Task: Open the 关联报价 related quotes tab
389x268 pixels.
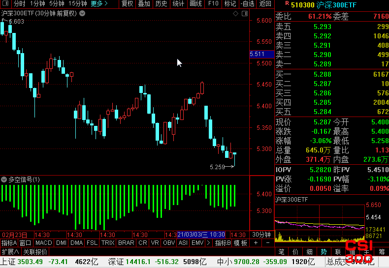Action: (35, 252)
